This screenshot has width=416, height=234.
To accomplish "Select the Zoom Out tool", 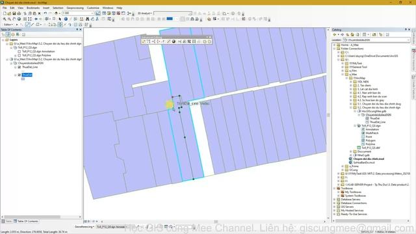I will pos(9,19).
